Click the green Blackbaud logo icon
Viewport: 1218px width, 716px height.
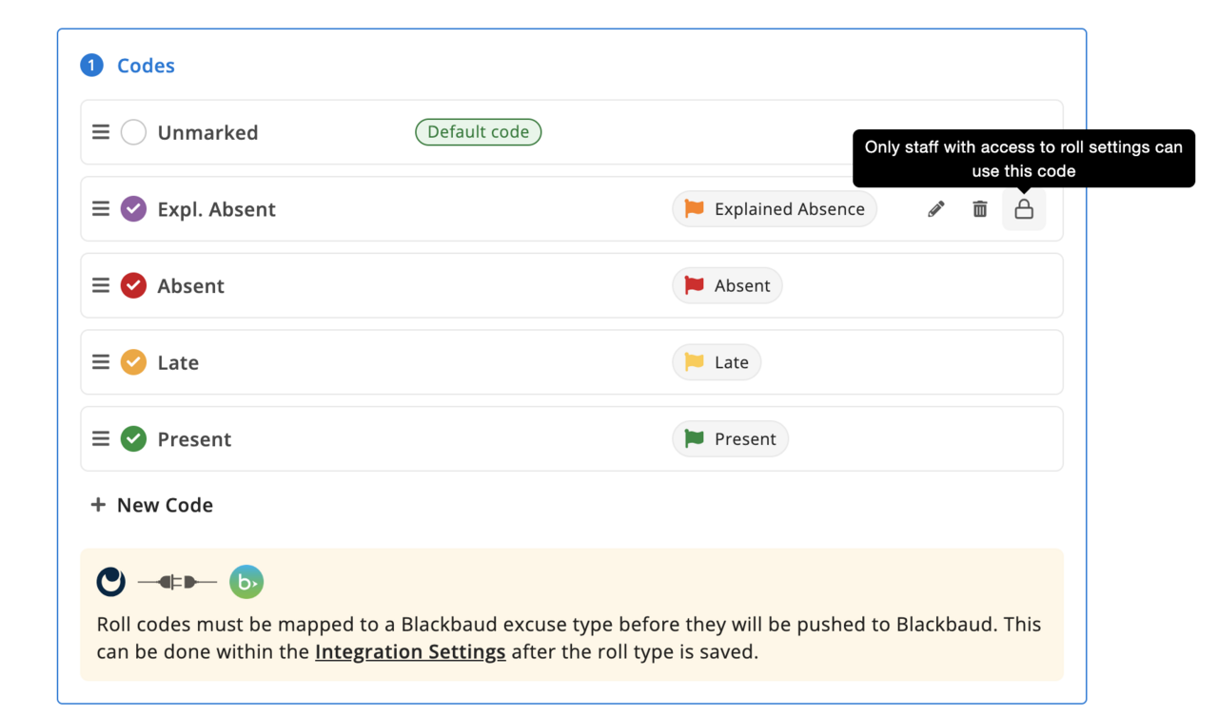246,582
